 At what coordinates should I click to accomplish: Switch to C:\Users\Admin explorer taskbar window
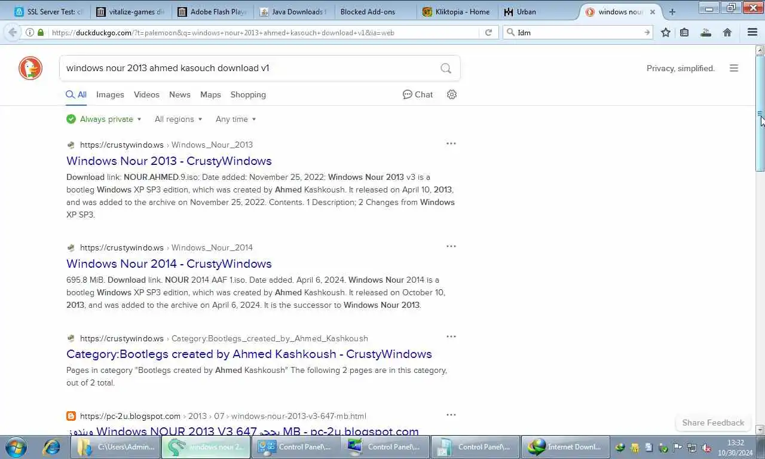point(116,446)
